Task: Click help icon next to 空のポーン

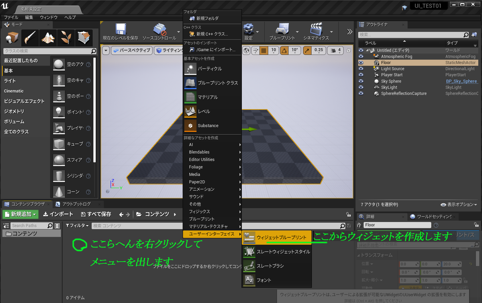Action: click(x=88, y=96)
